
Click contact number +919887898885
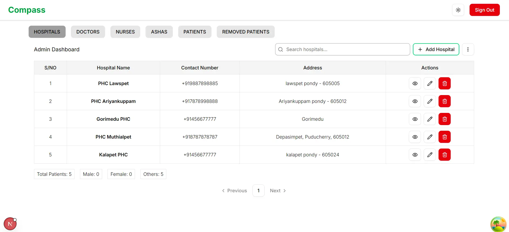pyautogui.click(x=200, y=83)
